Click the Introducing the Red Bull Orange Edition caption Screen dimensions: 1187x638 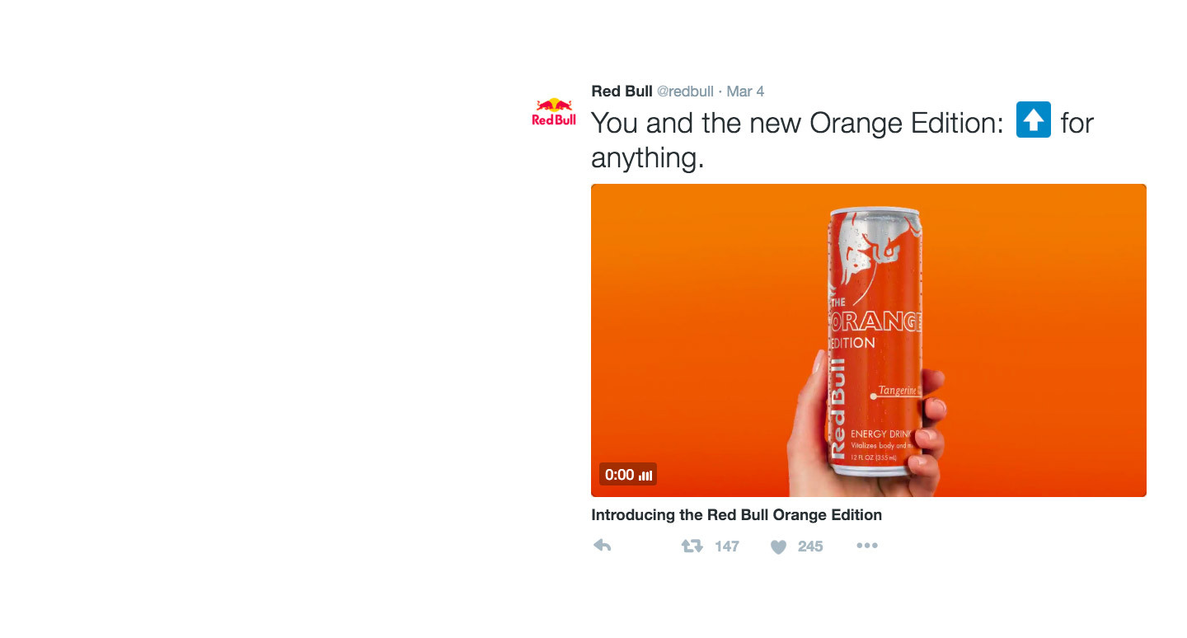(737, 515)
